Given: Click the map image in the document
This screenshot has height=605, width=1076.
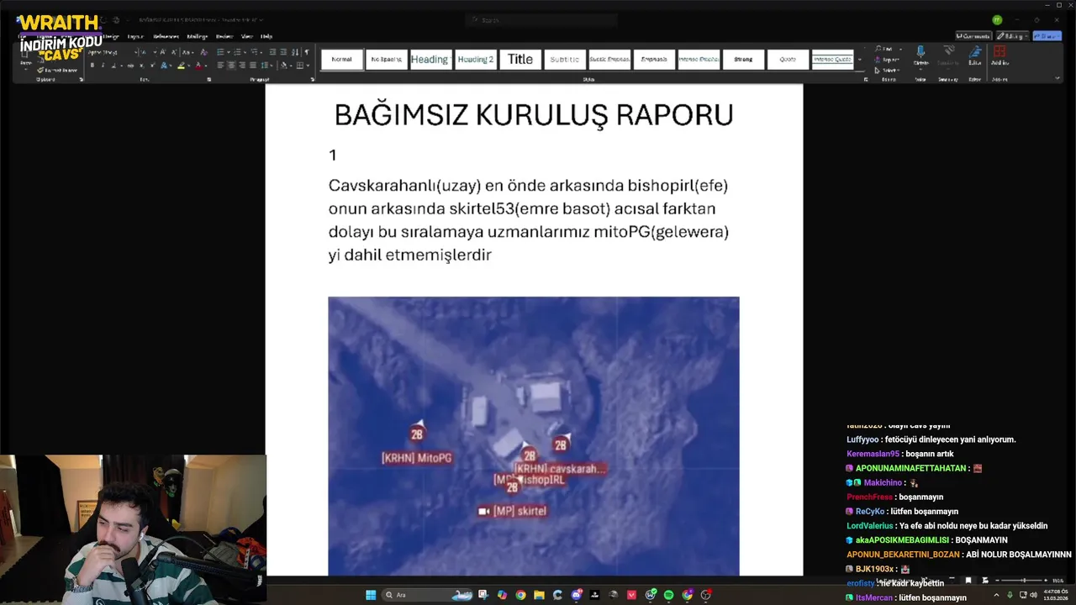Looking at the screenshot, I should pyautogui.click(x=534, y=436).
